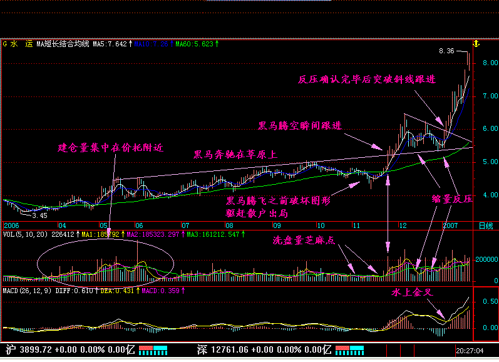Click the up arrow next to MA5 value
Viewport: 499px width, 362px height.
click(x=130, y=44)
